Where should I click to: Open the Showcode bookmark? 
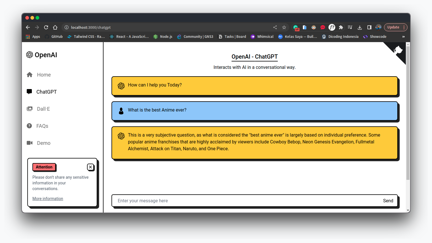(375, 37)
